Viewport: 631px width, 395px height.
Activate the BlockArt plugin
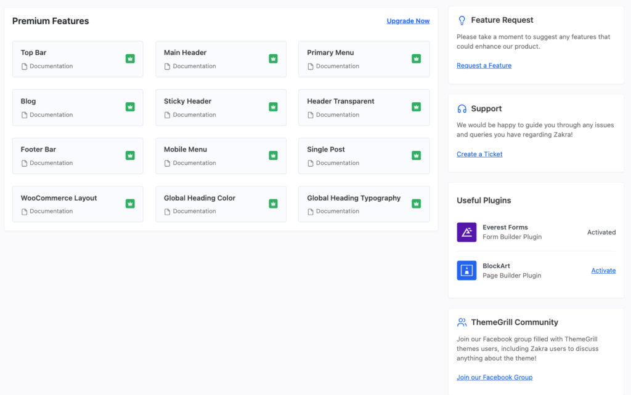(603, 271)
